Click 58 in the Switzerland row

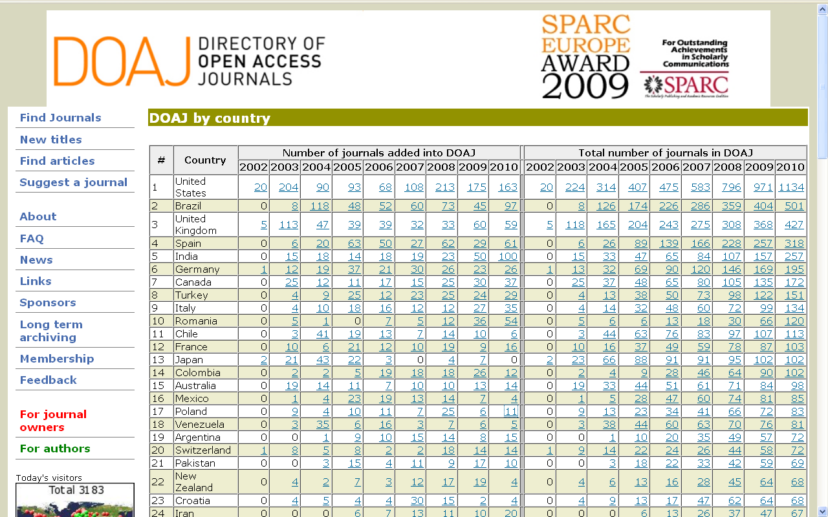767,450
